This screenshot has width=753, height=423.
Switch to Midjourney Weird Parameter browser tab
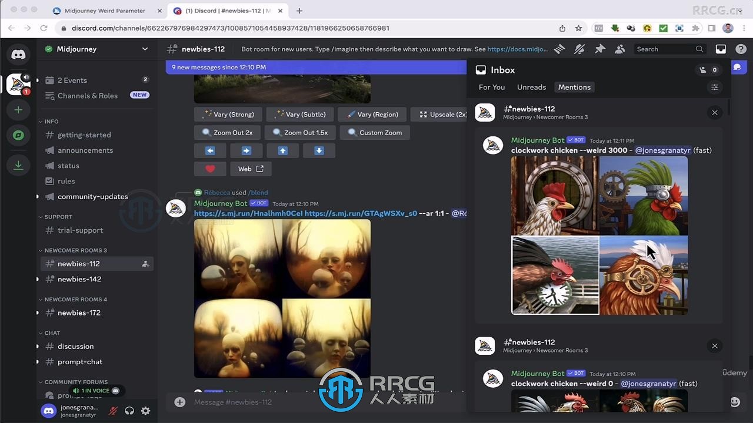point(105,11)
